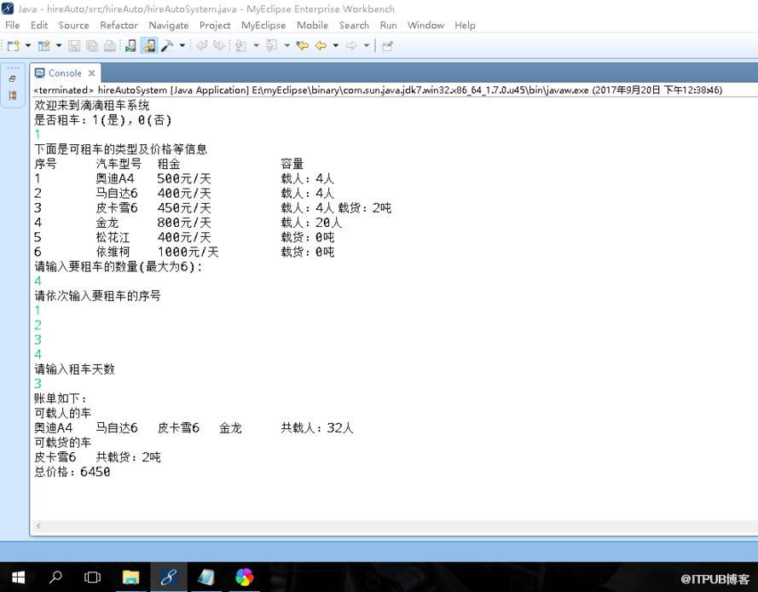The width and height of the screenshot is (758, 592).
Task: Open the Source menu
Action: click(x=74, y=25)
